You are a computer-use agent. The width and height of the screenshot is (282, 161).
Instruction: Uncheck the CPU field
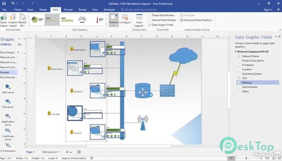coord(238,78)
